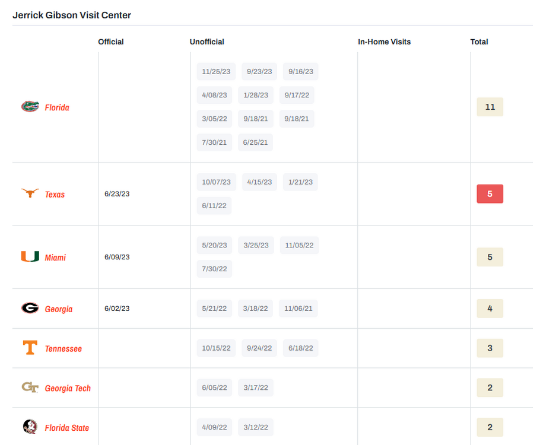Select Texas's 10/07/23 unofficial visit date

(216, 182)
